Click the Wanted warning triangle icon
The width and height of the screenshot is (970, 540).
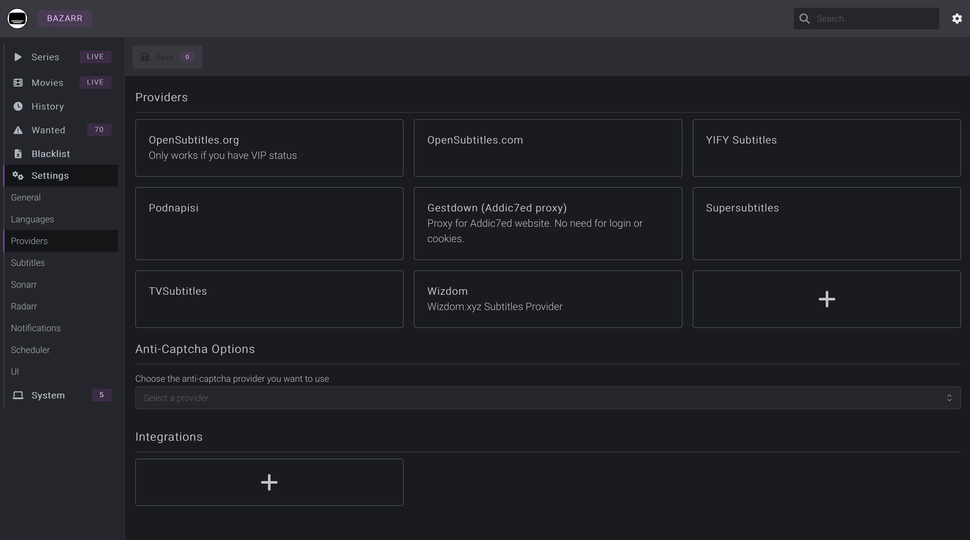coord(18,130)
